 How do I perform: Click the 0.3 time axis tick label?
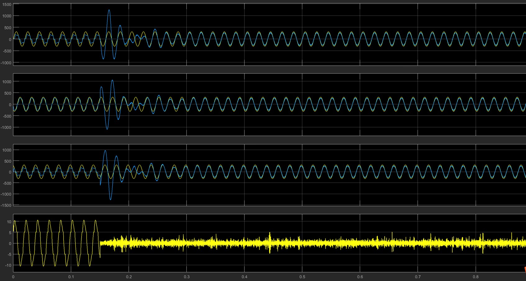point(187,277)
